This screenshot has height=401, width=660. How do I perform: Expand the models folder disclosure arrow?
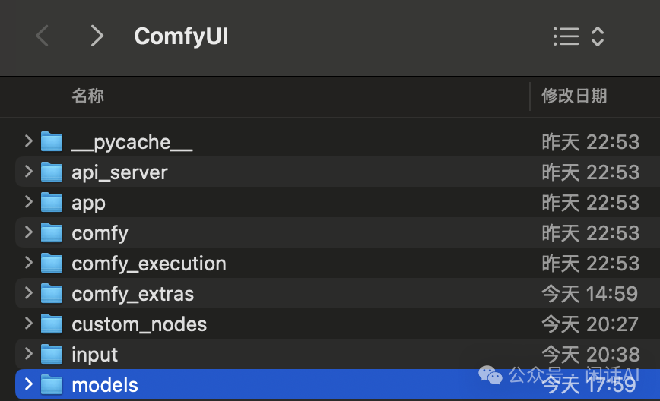tap(28, 384)
